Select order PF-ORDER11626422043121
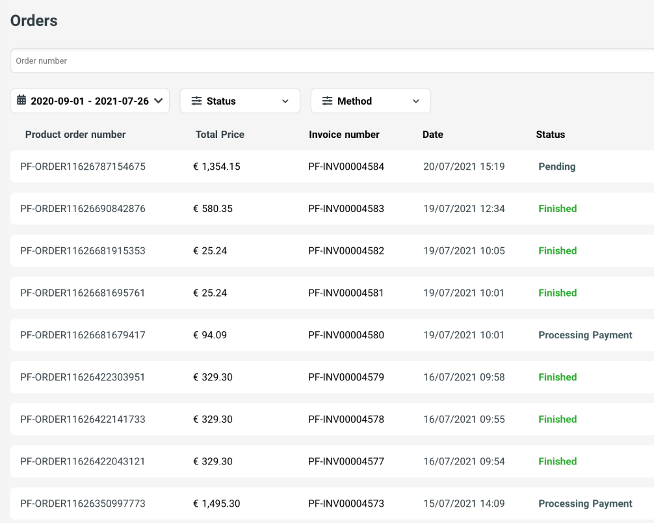This screenshot has width=654, height=523. [83, 462]
